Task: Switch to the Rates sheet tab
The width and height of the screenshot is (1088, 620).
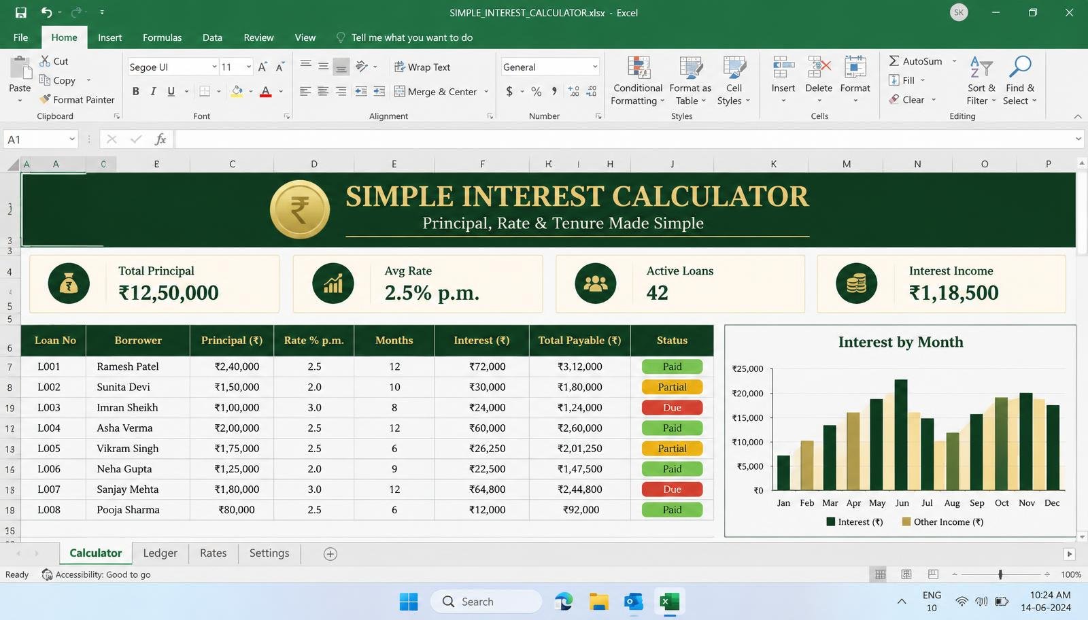Action: pyautogui.click(x=213, y=553)
